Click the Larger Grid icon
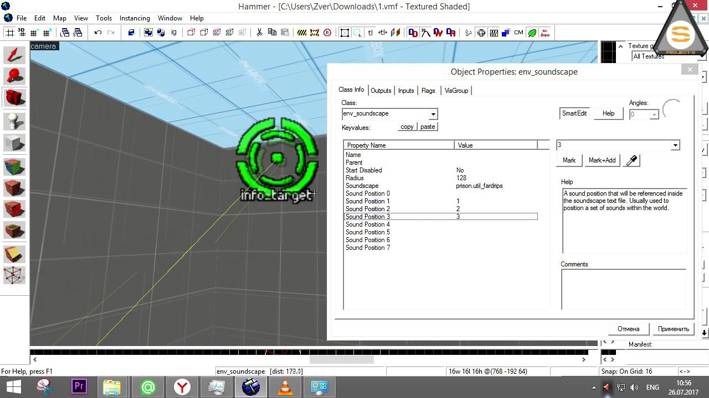 point(47,33)
